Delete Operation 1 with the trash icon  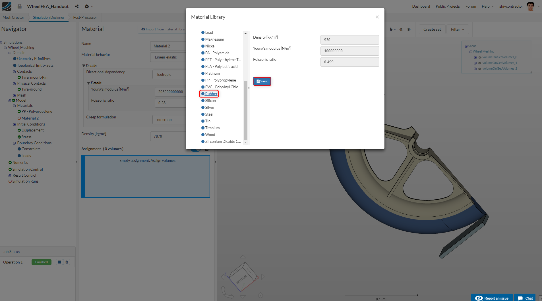[67, 262]
